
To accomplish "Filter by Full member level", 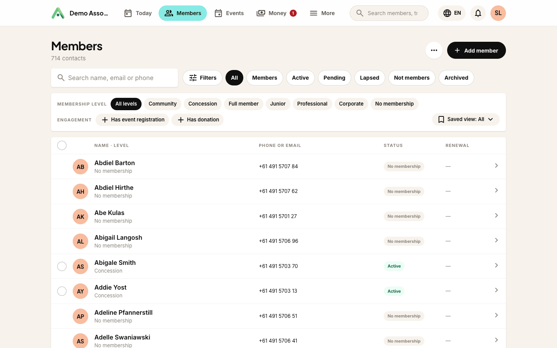I will click(243, 104).
